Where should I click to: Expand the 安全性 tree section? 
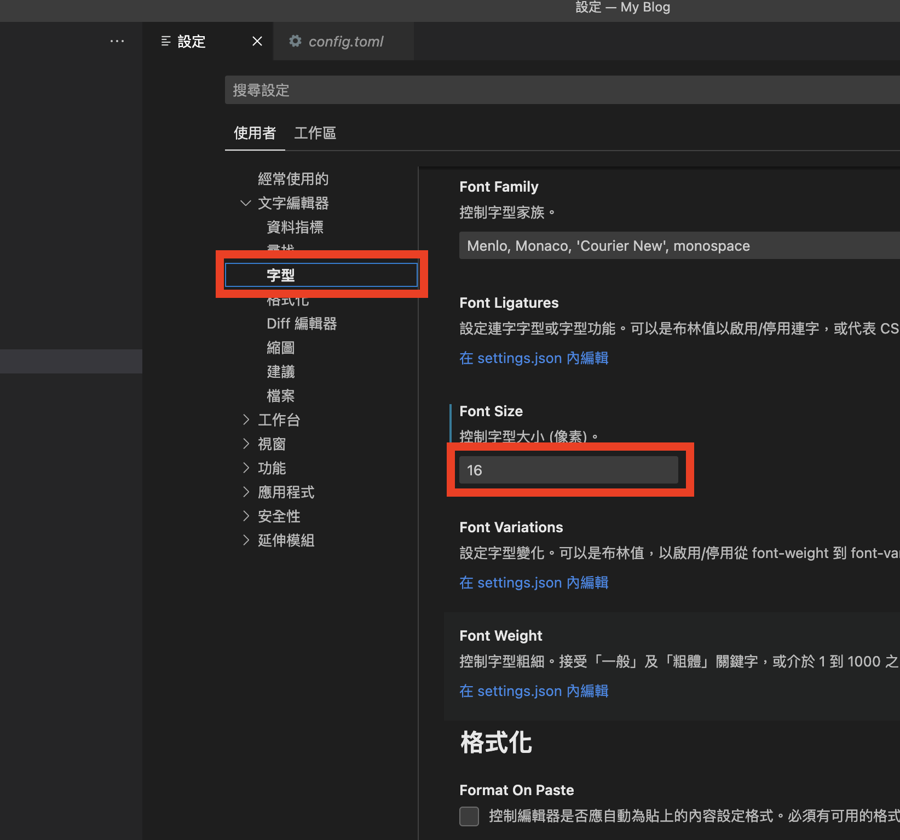[246, 516]
